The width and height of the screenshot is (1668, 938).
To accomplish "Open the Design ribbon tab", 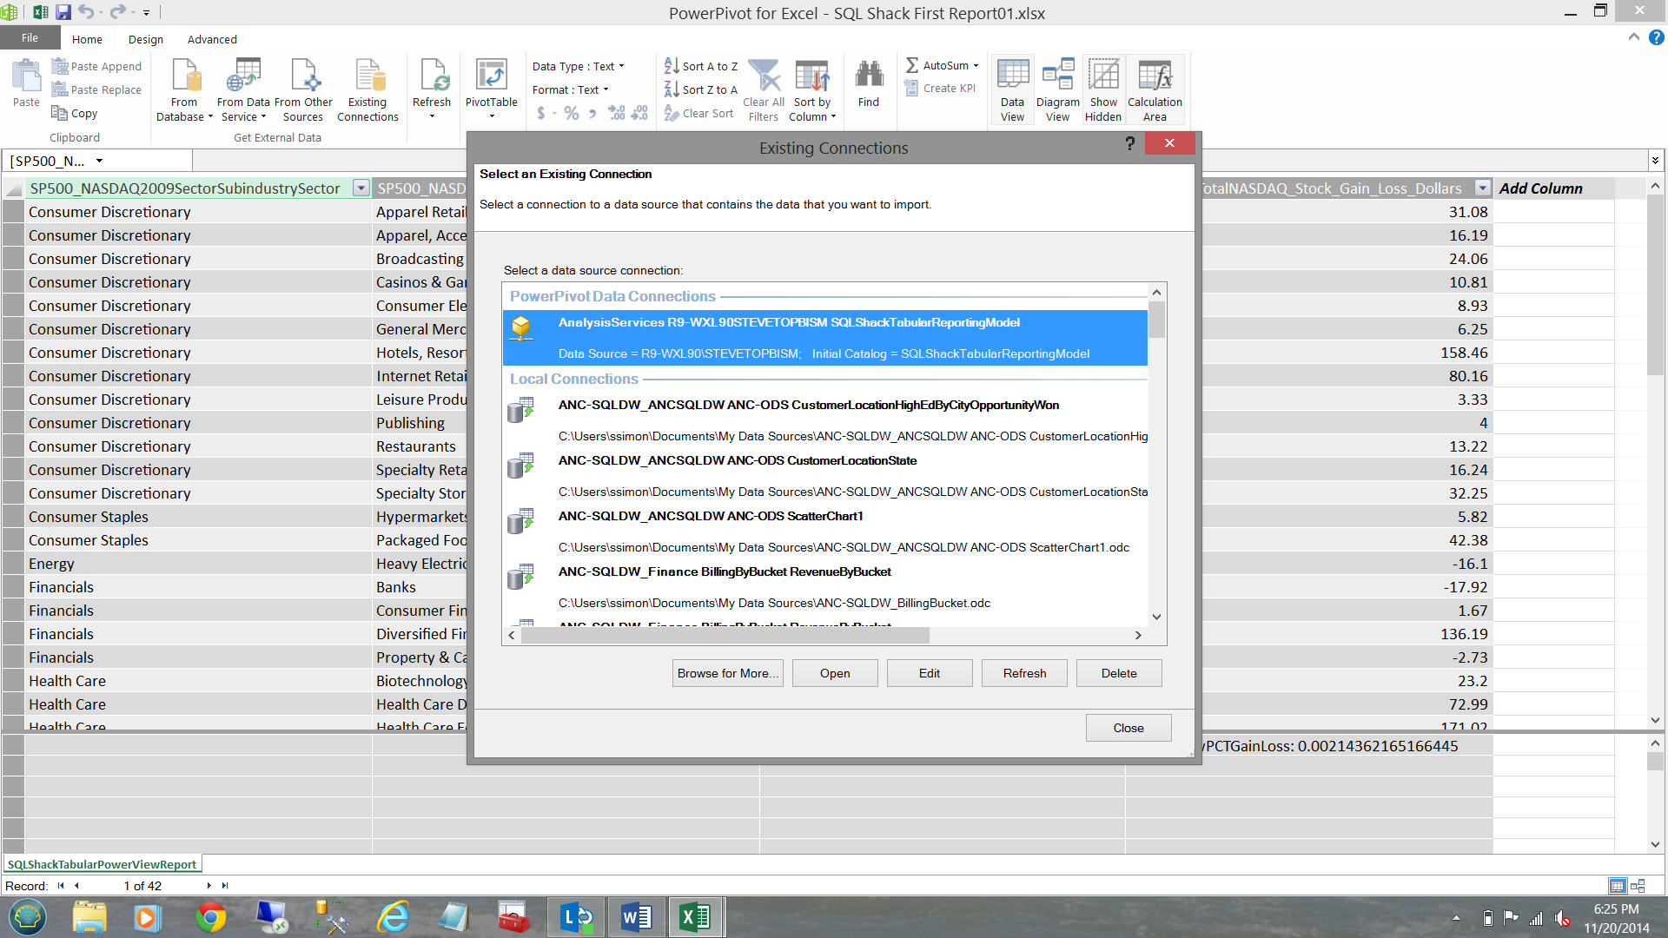I will (145, 39).
